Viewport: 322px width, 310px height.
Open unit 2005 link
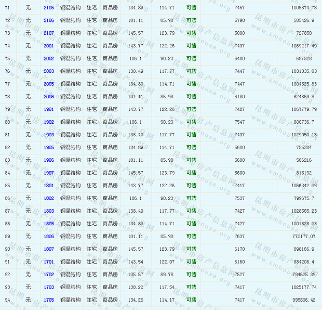tap(48, 84)
